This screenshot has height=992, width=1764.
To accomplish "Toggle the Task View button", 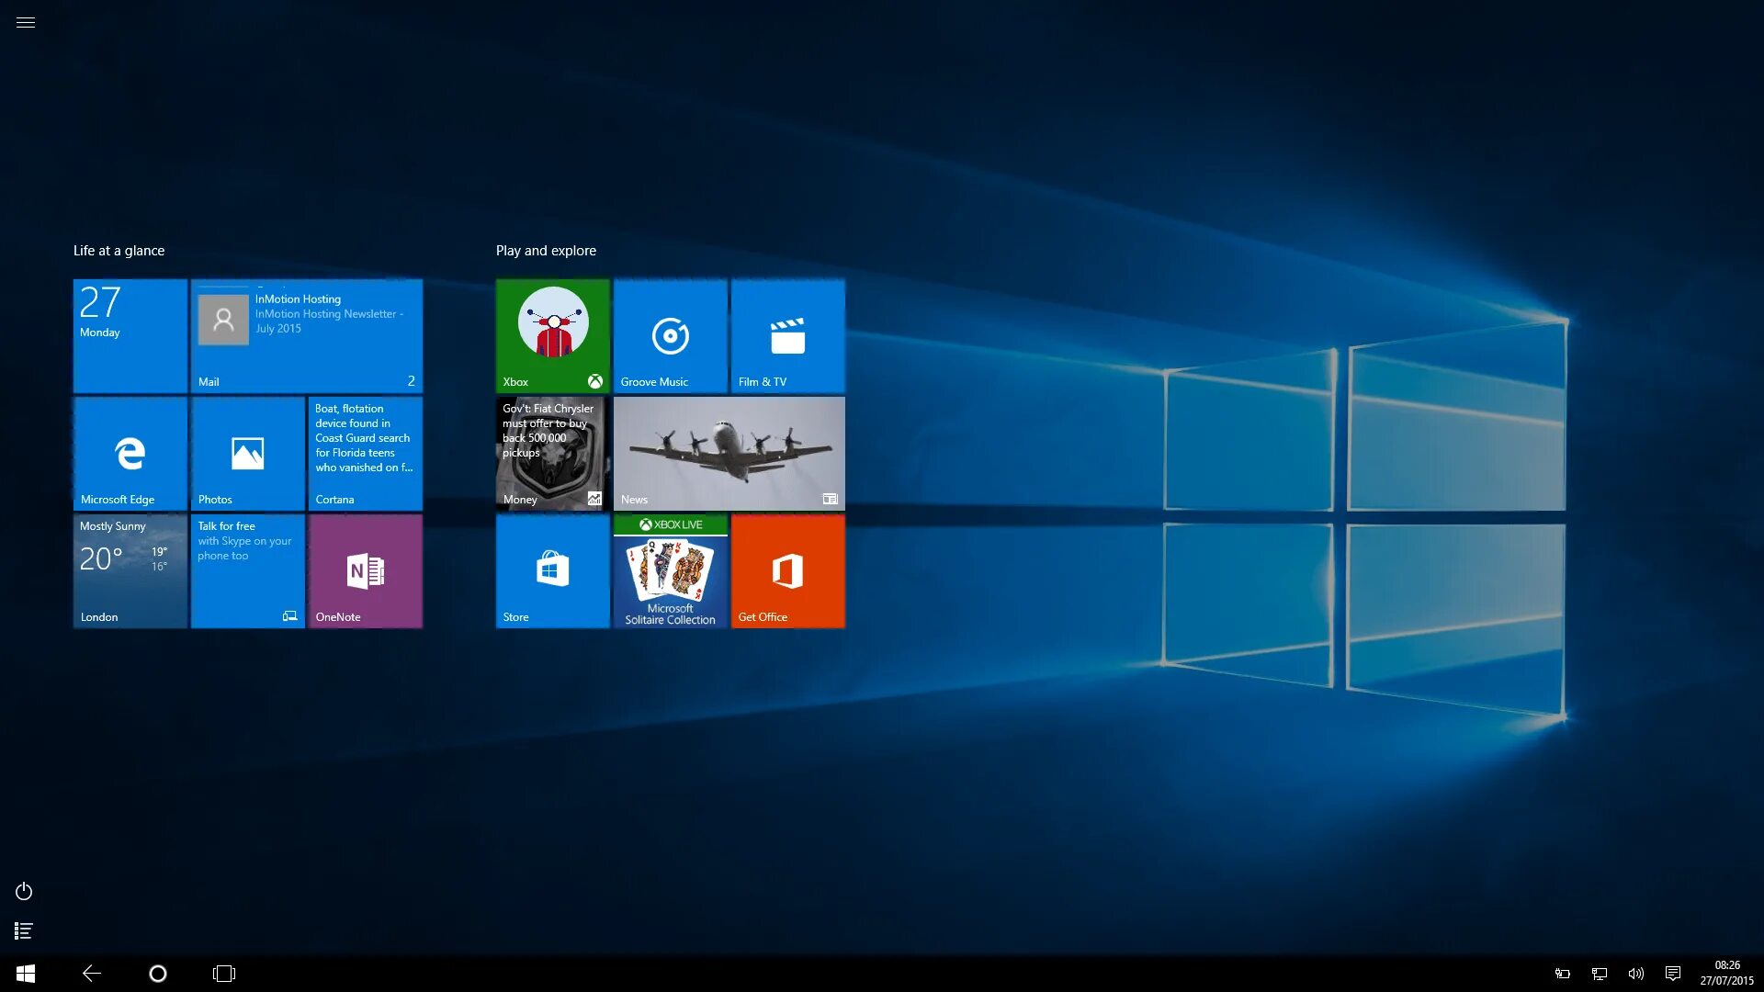I will (x=224, y=973).
